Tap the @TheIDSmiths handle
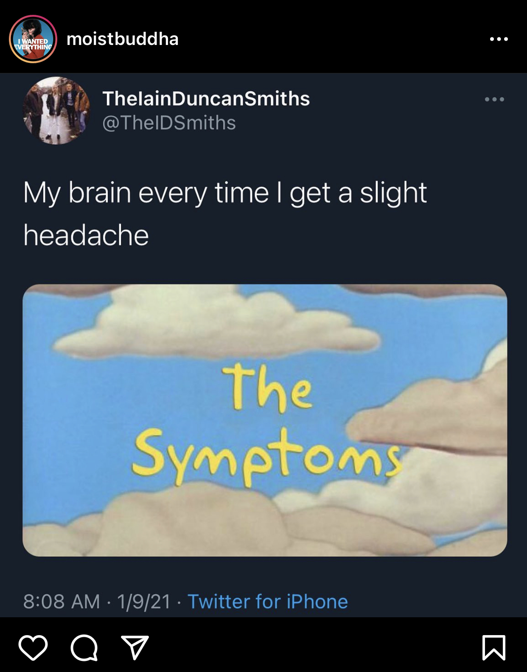527x672 pixels. [169, 123]
